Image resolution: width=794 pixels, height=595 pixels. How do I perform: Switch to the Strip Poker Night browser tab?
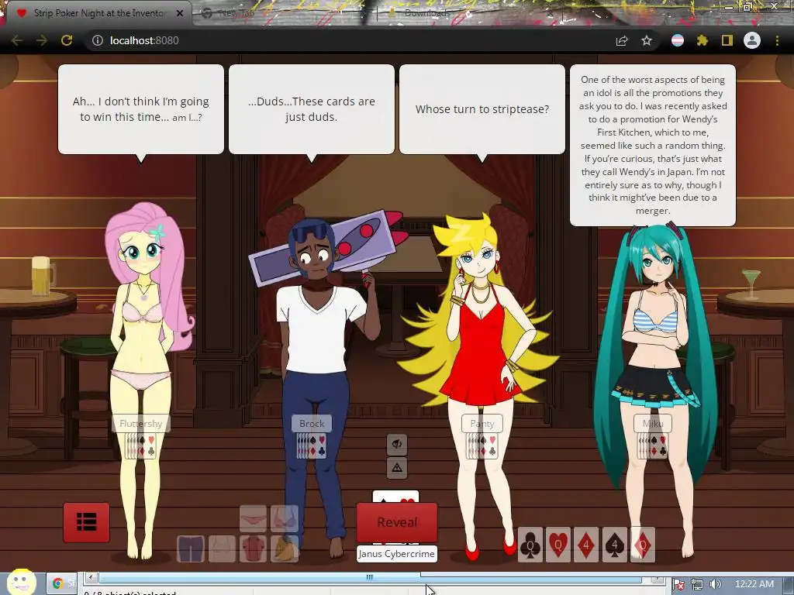point(98,13)
